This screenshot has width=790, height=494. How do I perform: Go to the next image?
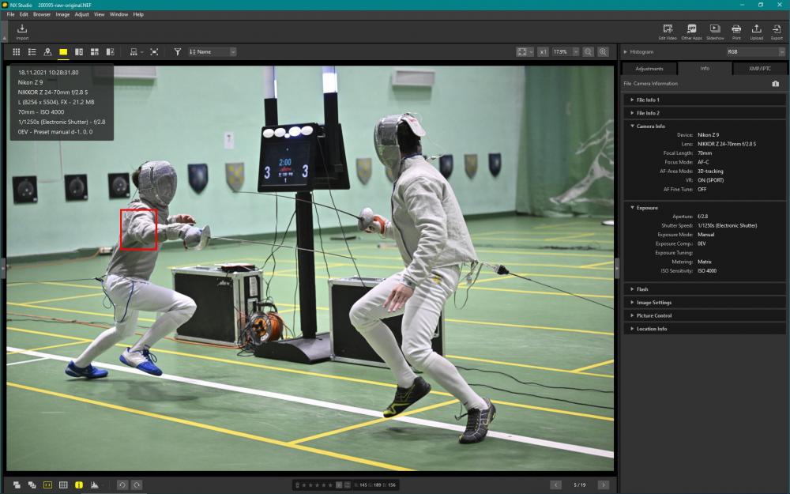[603, 485]
